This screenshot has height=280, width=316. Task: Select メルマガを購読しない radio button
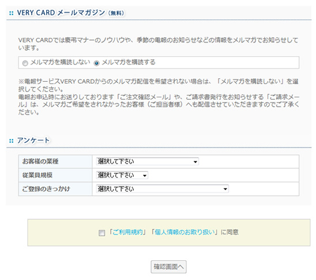[x=25, y=63]
